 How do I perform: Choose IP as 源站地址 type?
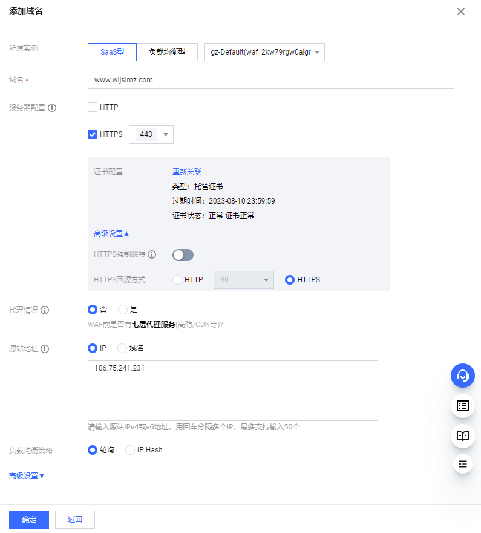coord(93,348)
